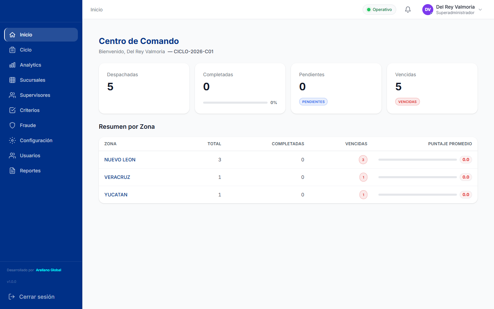Click the logout arrow icon
This screenshot has width=494, height=309.
pyautogui.click(x=12, y=297)
